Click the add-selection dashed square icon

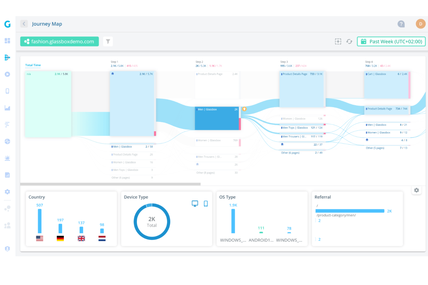[x=338, y=42]
